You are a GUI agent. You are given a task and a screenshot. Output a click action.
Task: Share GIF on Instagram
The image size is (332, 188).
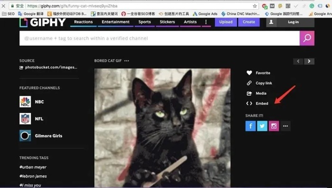274,126
